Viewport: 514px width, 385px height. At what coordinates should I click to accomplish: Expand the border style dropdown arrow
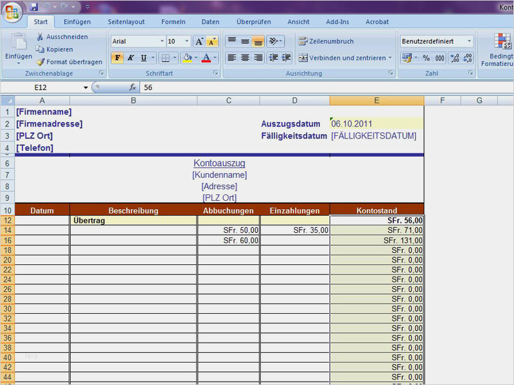click(175, 58)
